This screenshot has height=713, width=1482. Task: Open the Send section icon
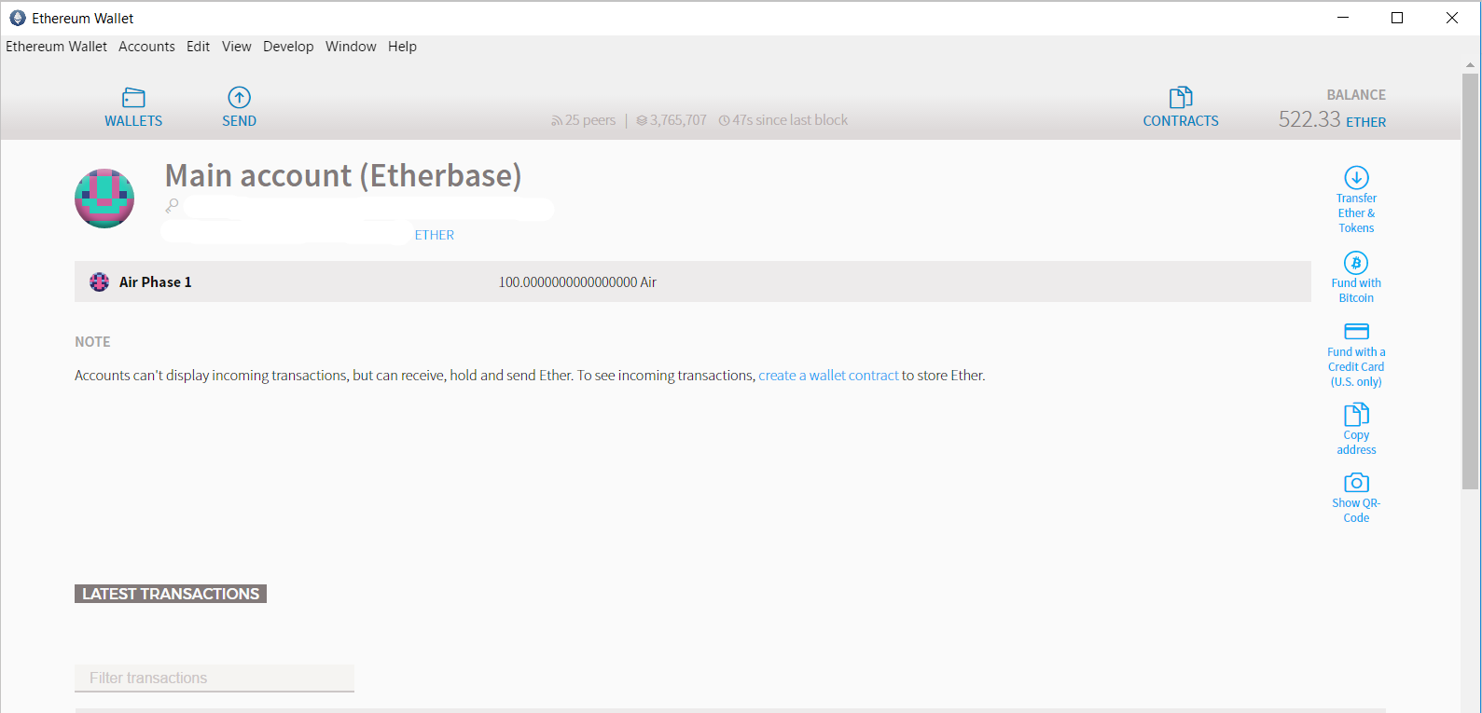click(240, 97)
